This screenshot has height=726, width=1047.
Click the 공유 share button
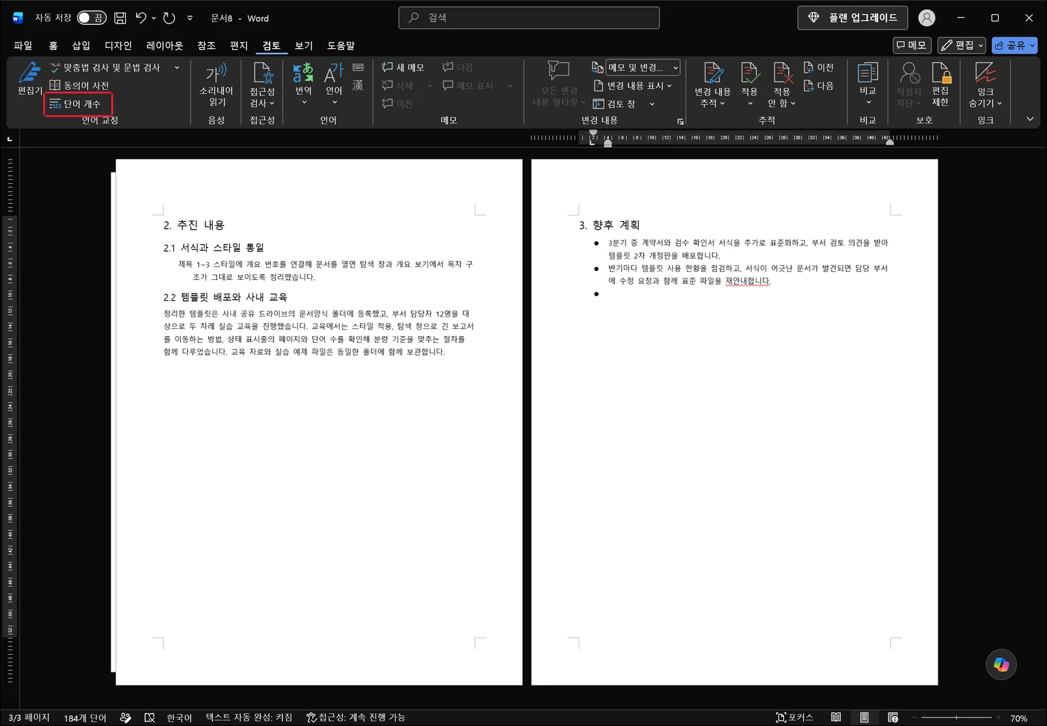point(1015,45)
